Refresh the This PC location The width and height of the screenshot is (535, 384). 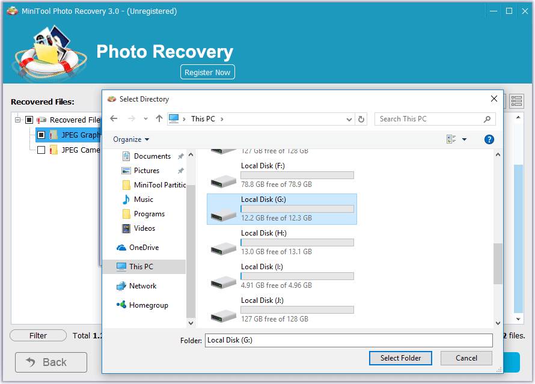pos(361,119)
